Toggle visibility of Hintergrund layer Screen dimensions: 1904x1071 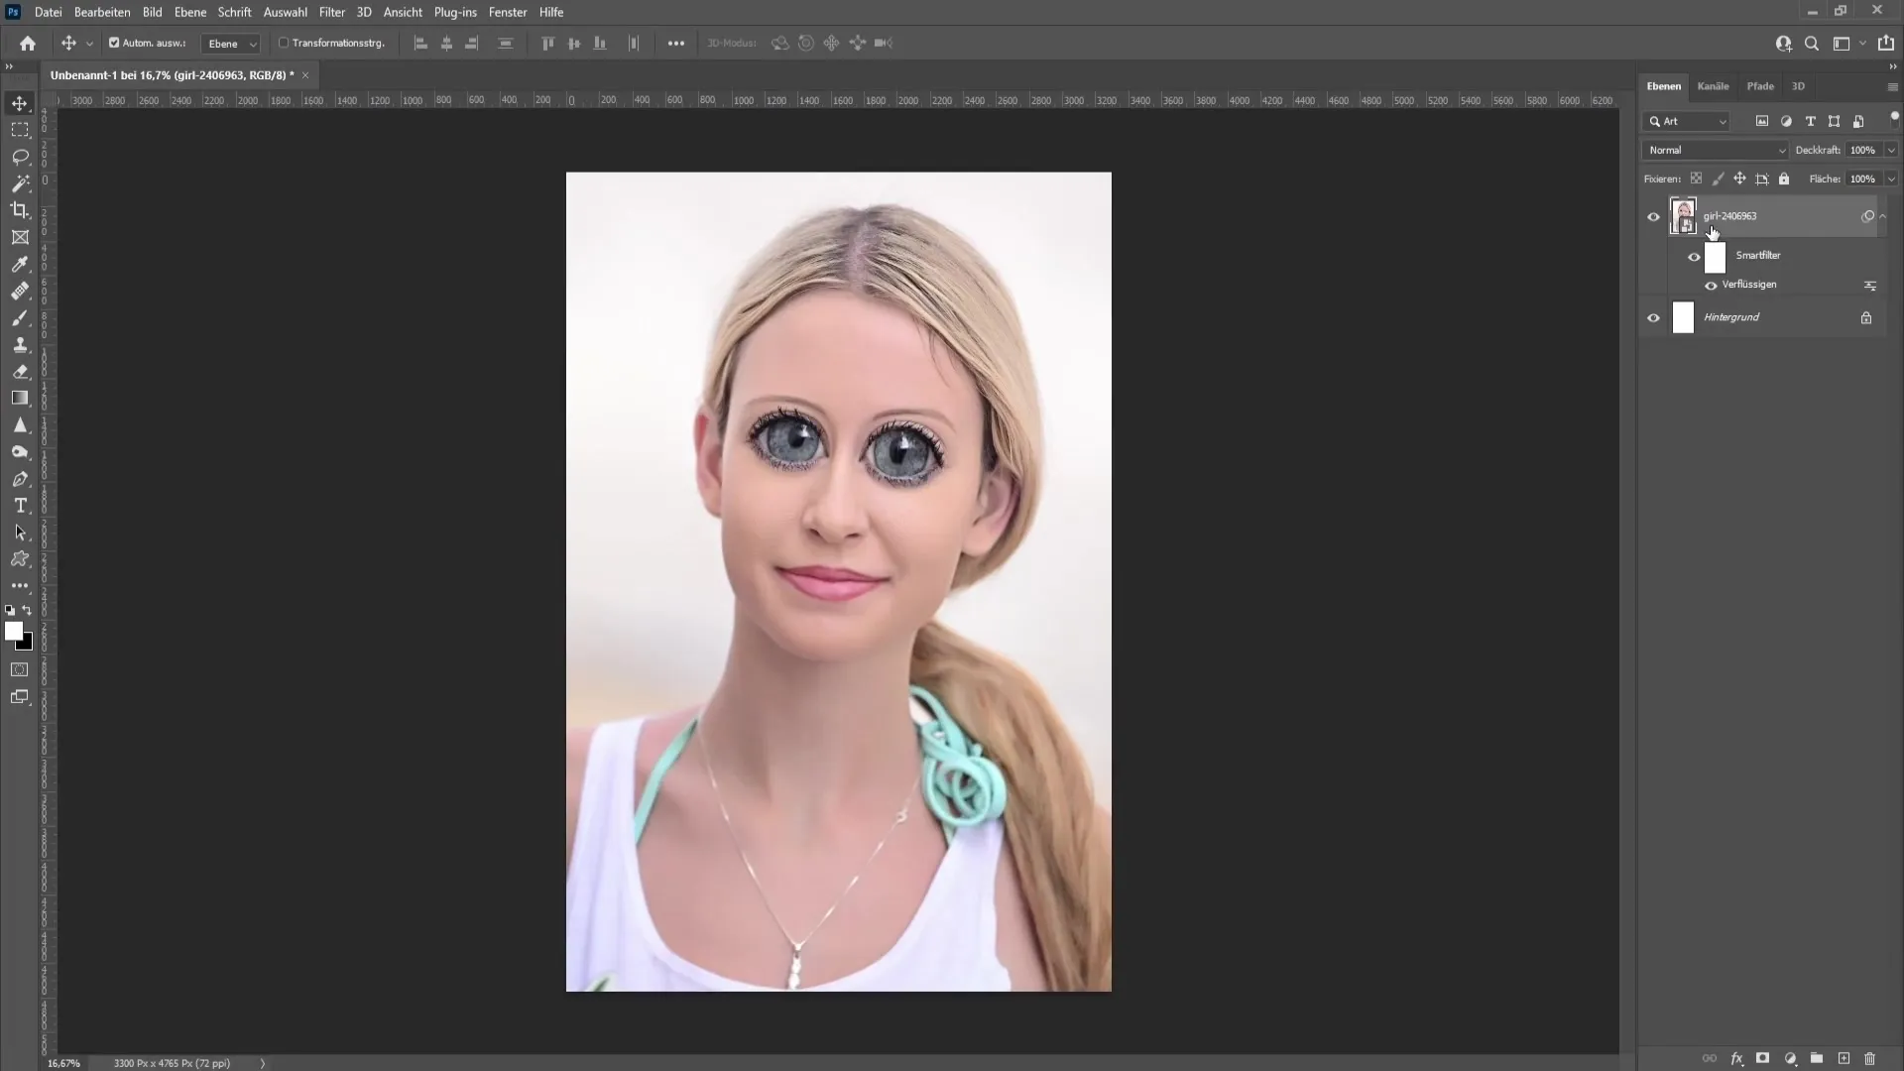tap(1653, 315)
